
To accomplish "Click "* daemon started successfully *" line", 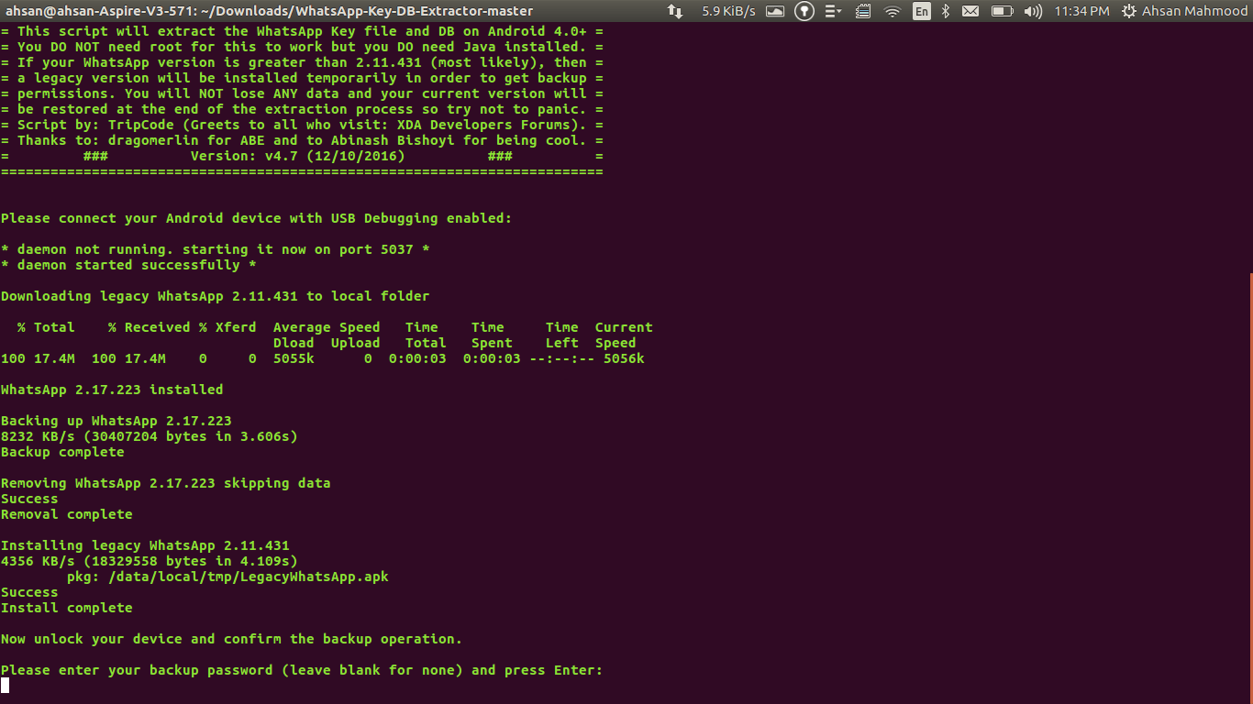I will point(128,265).
